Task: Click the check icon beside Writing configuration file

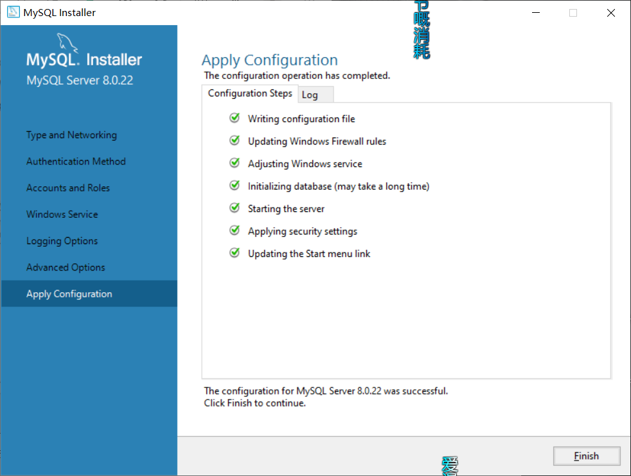Action: pyautogui.click(x=235, y=118)
